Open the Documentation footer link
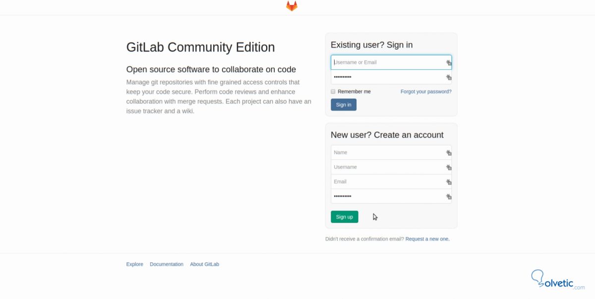Image resolution: width=595 pixels, height=299 pixels. [x=167, y=264]
